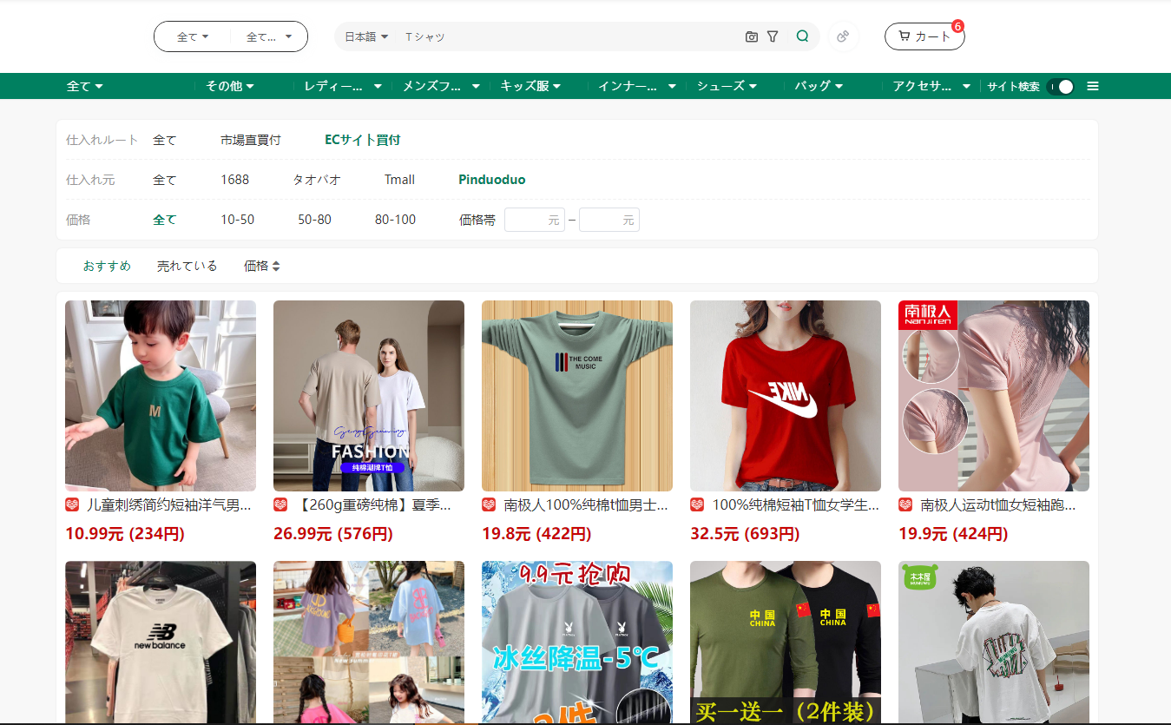Expand the メンズフ... category menu
This screenshot has height=725, width=1171.
(442, 86)
